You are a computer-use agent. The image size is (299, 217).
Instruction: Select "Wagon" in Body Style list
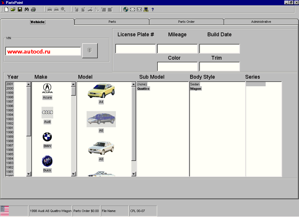point(196,89)
